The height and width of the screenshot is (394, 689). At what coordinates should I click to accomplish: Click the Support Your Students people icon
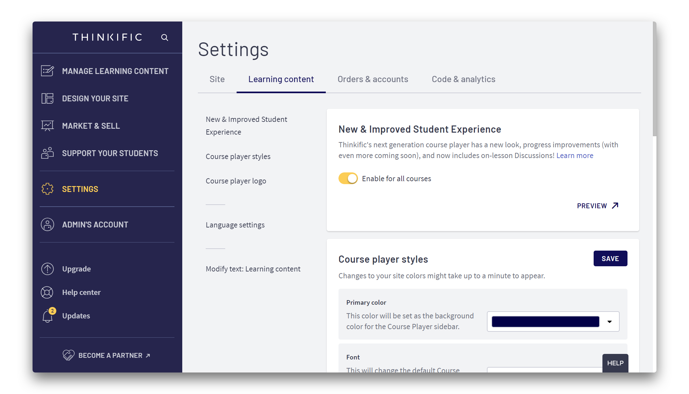(x=48, y=153)
